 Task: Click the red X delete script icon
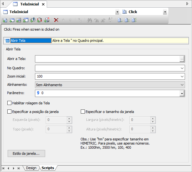click(56, 20)
